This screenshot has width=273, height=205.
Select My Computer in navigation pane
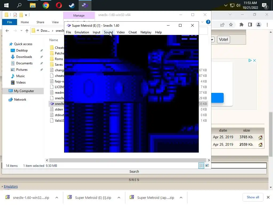tap(24, 91)
